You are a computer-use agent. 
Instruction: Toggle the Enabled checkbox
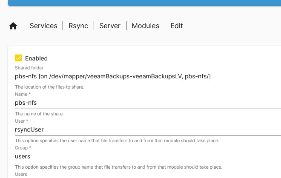[18, 58]
